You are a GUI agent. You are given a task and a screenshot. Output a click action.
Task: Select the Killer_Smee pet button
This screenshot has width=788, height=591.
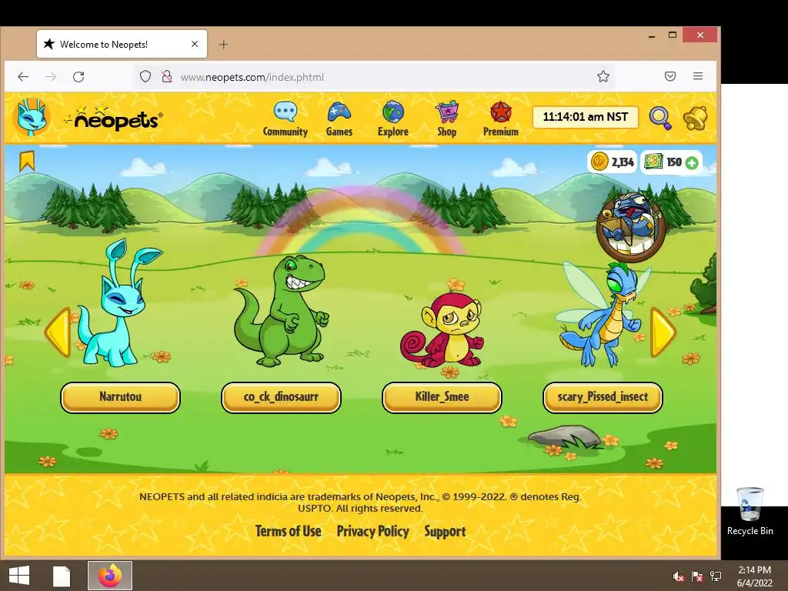coord(442,397)
